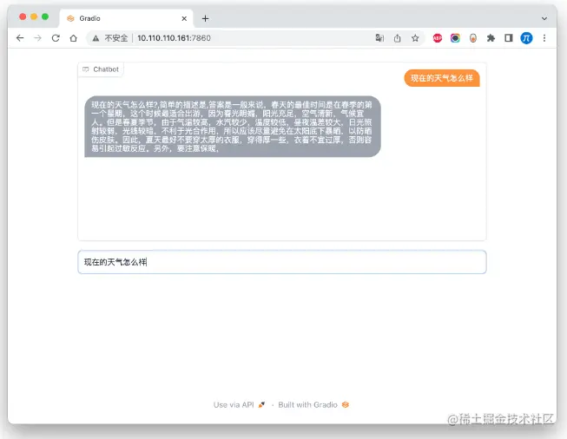Open the home page via house icon

pos(74,38)
